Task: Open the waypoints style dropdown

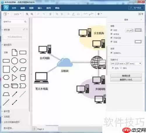Action: pyautogui.click(x=91, y=14)
